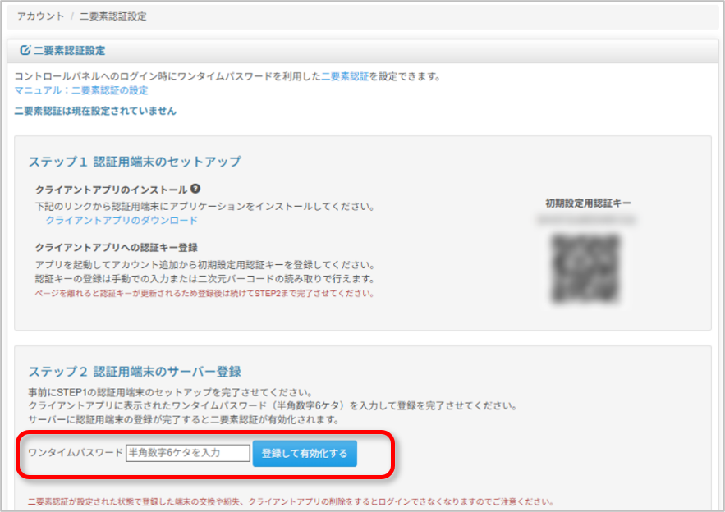Click the 二要素認証設定 breadcrumb text
The height and width of the screenshot is (512, 725).
(x=112, y=16)
